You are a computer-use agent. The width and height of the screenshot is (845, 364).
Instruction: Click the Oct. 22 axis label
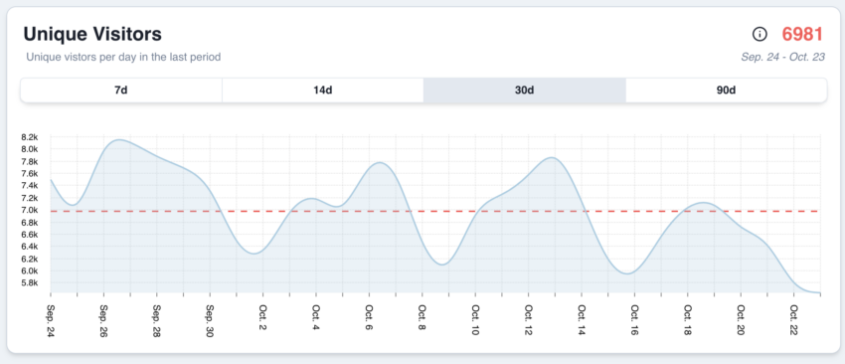click(x=794, y=321)
